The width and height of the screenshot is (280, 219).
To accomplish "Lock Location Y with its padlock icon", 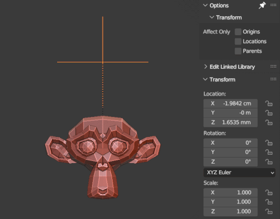I will click(x=269, y=113).
